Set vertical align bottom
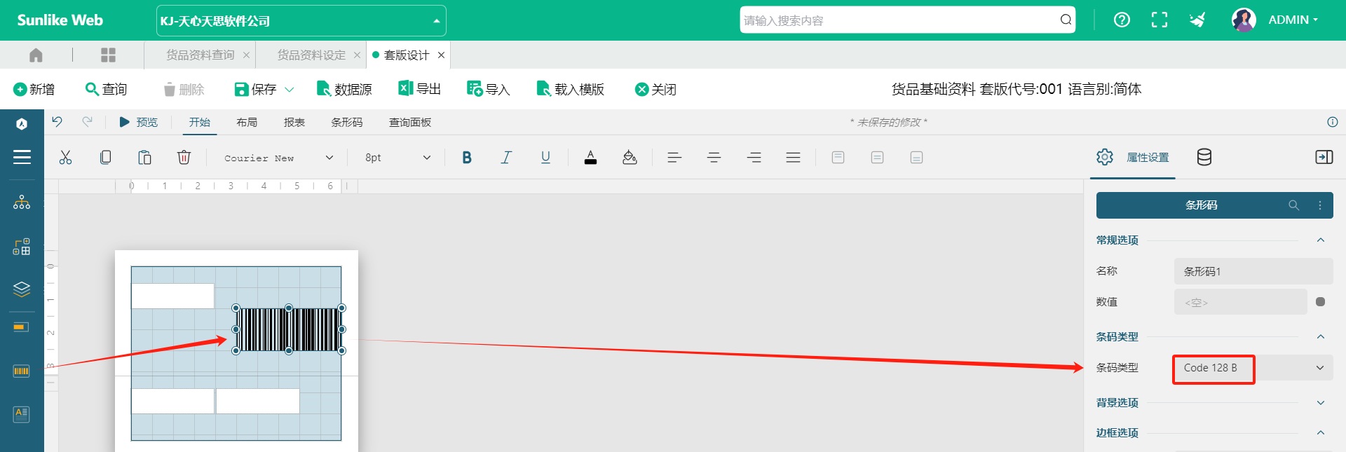 click(x=916, y=158)
